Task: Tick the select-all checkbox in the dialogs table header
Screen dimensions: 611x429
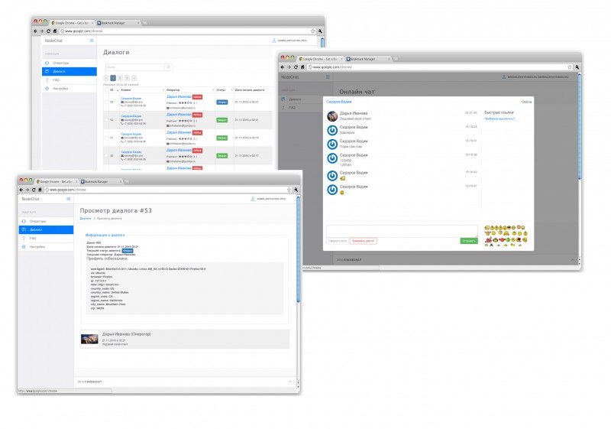Action: (x=106, y=90)
